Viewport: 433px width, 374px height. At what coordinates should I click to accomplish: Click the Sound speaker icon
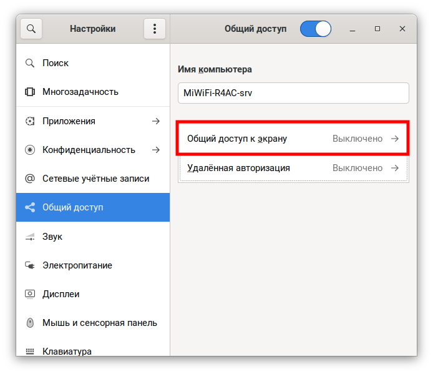29,237
